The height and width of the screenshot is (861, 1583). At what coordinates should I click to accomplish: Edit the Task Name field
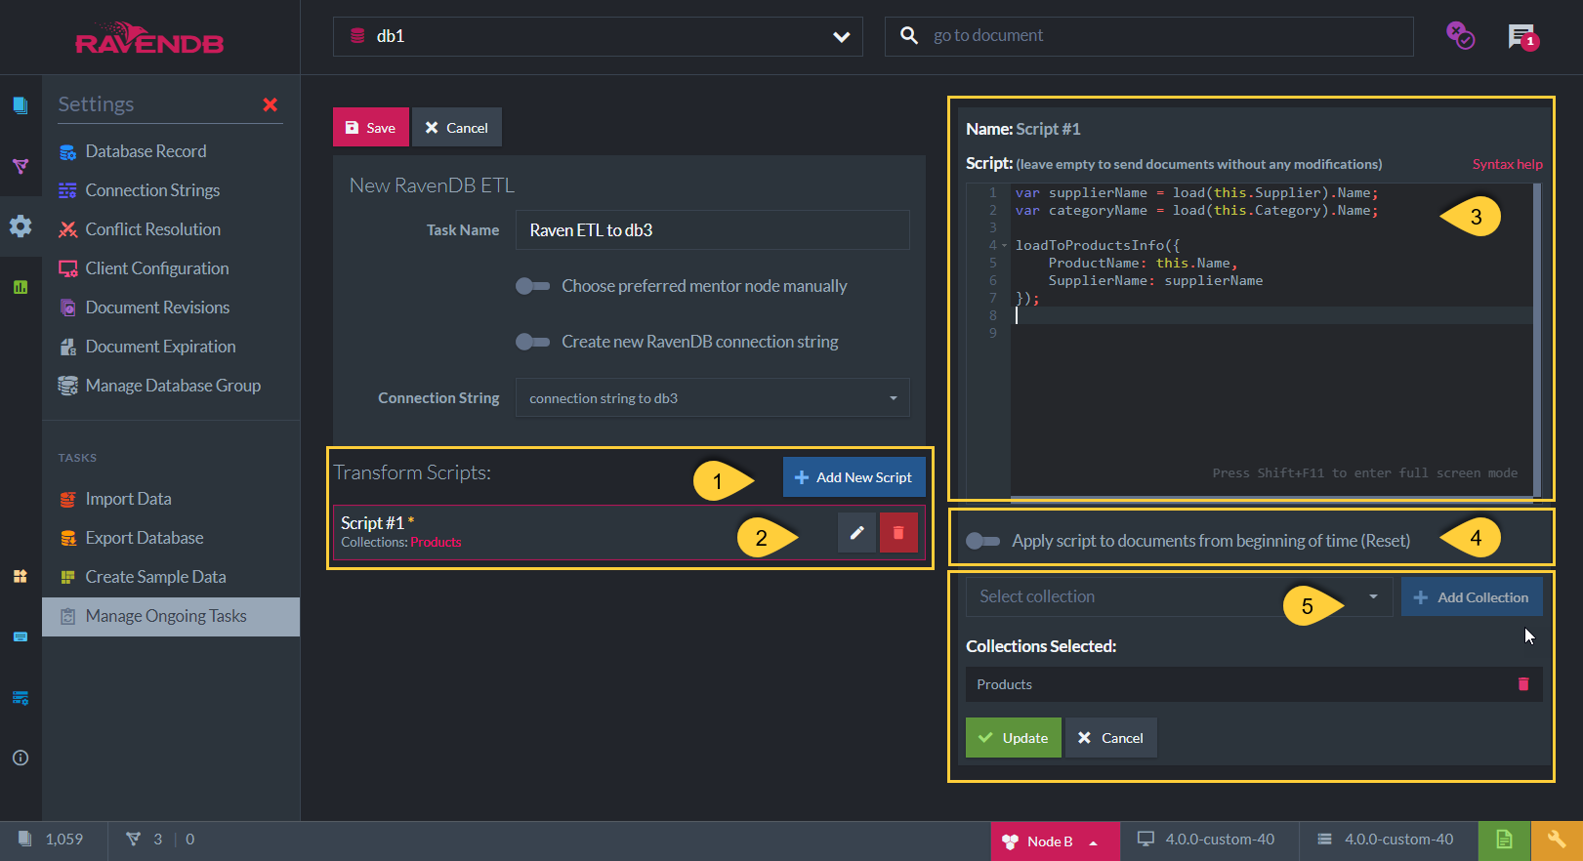[713, 230]
